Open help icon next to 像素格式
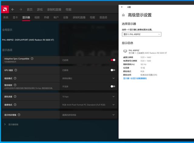The image size is (194, 143). pos(15,105)
